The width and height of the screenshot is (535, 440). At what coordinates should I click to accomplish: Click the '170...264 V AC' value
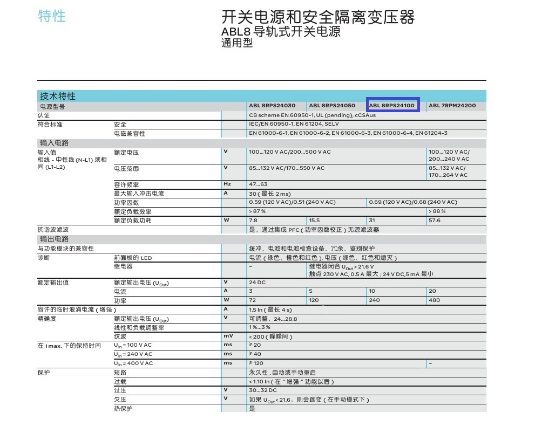click(448, 175)
